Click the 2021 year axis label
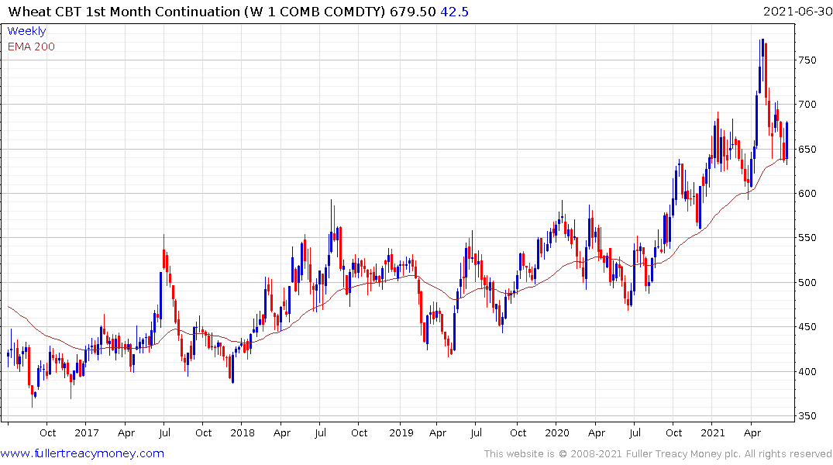The image size is (833, 465). click(x=712, y=432)
